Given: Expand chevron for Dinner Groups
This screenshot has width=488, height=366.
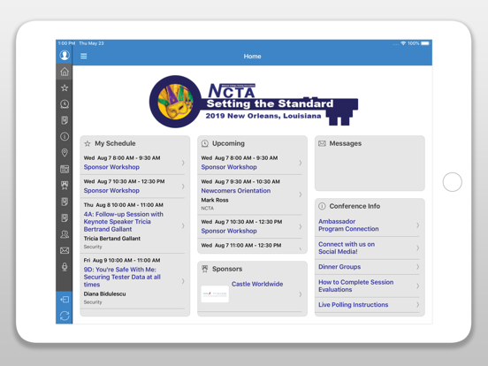Looking at the screenshot, I should (x=417, y=267).
